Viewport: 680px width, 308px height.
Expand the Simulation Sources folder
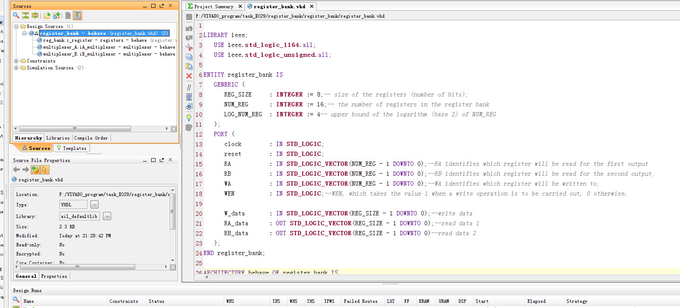click(16, 68)
